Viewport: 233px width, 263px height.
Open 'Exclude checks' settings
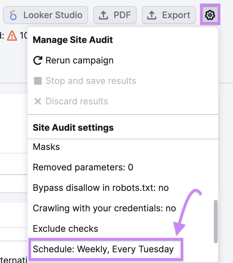pos(65,228)
